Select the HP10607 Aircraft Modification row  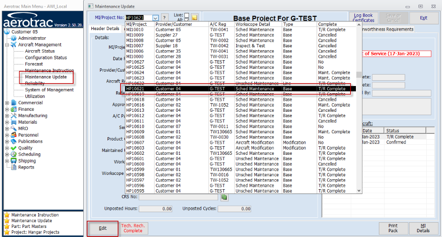(x=241, y=143)
